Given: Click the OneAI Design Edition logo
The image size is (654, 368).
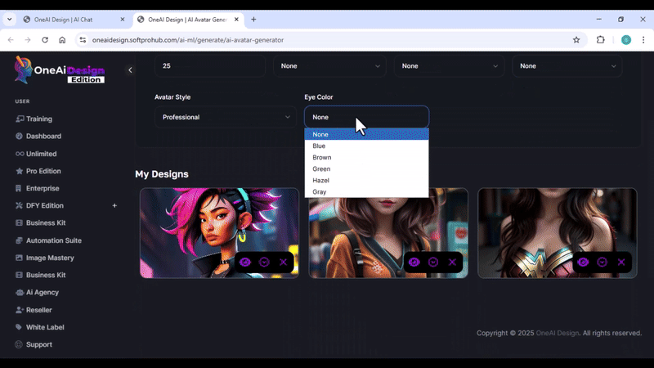Looking at the screenshot, I should coord(60,70).
